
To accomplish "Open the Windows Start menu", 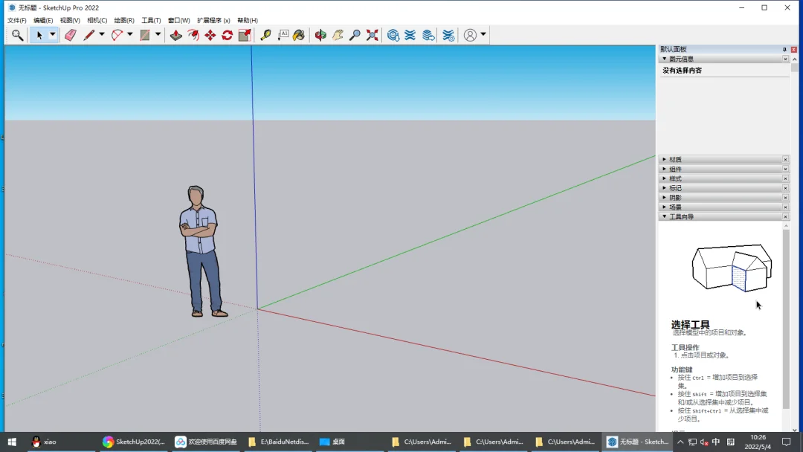I will click(x=12, y=442).
